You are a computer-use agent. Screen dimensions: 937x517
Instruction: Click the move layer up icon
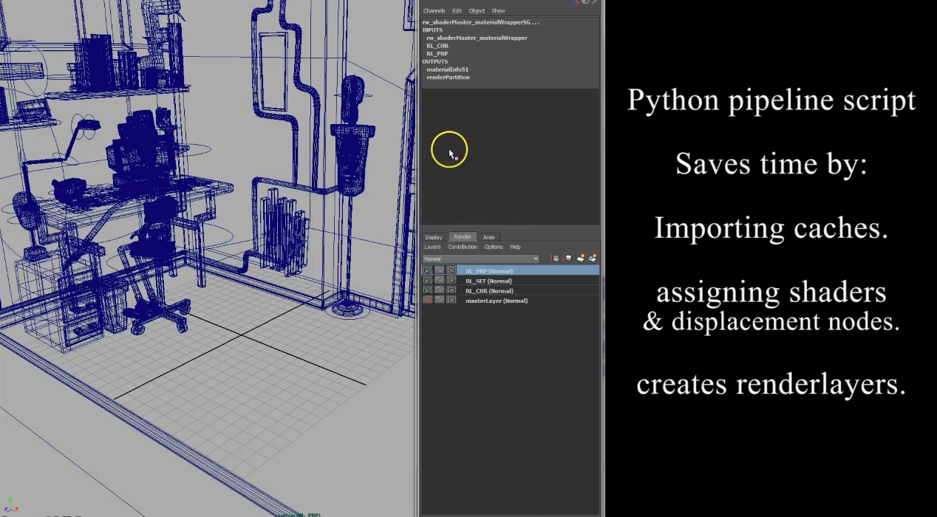click(555, 258)
